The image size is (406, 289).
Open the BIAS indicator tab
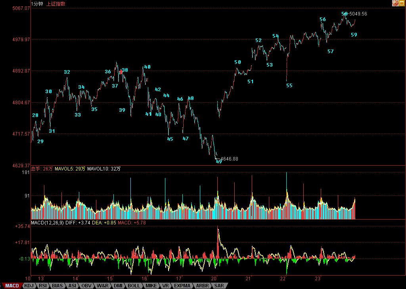pyautogui.click(x=57, y=285)
